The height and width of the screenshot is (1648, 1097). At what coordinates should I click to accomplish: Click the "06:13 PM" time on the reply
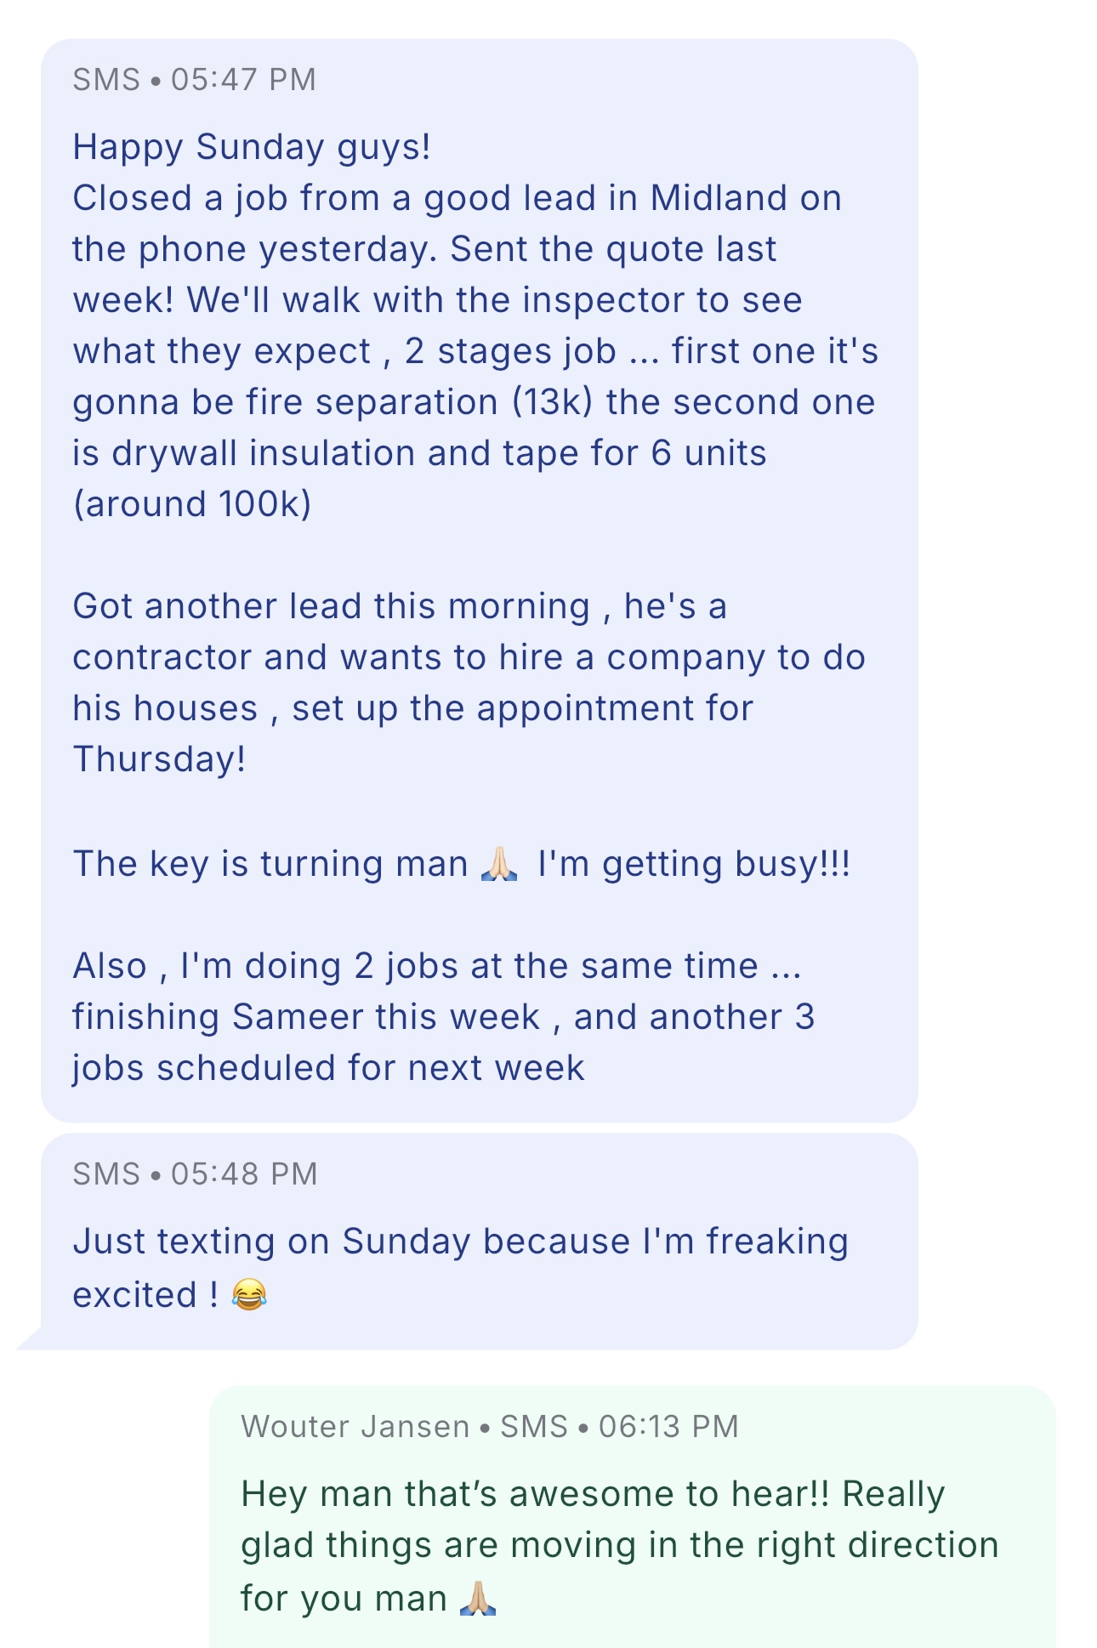coord(668,1426)
